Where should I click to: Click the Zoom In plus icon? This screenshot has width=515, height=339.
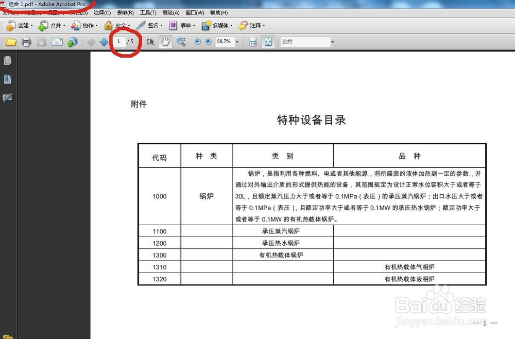(x=209, y=42)
